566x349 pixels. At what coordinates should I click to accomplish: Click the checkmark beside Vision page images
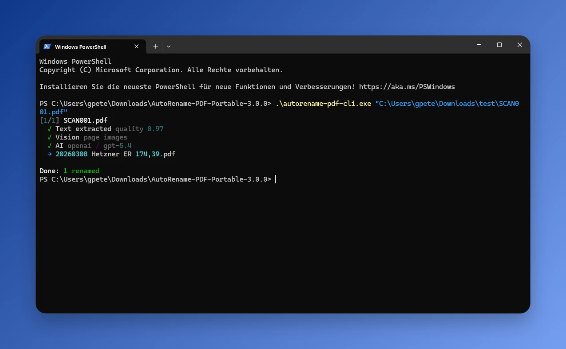[x=50, y=137]
